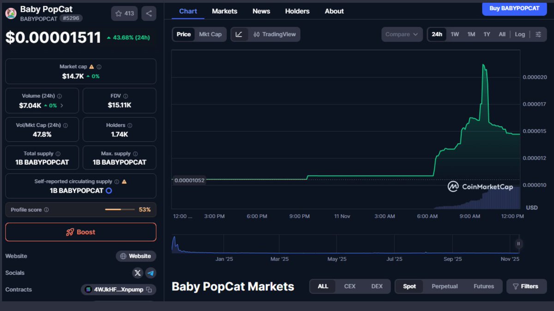Click the #5296 rank badge

coord(71,19)
